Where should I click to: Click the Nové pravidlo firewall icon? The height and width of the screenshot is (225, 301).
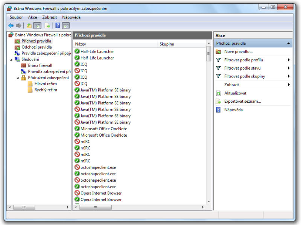tap(218, 52)
